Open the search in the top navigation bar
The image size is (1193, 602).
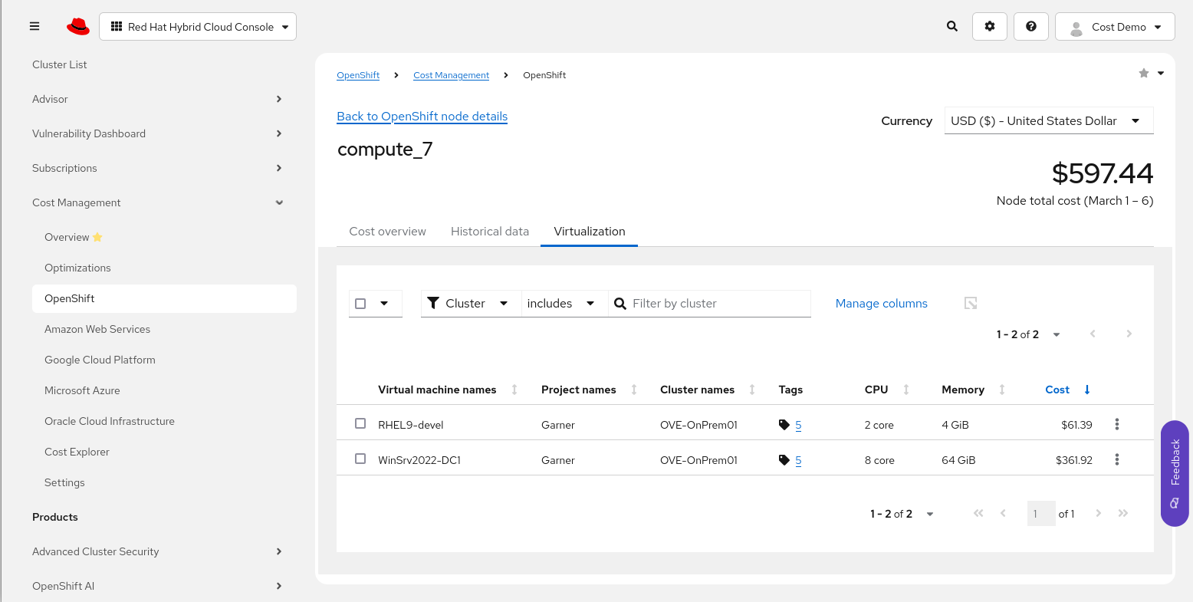tap(951, 26)
